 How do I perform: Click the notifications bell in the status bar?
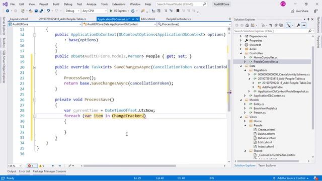tap(316, 178)
